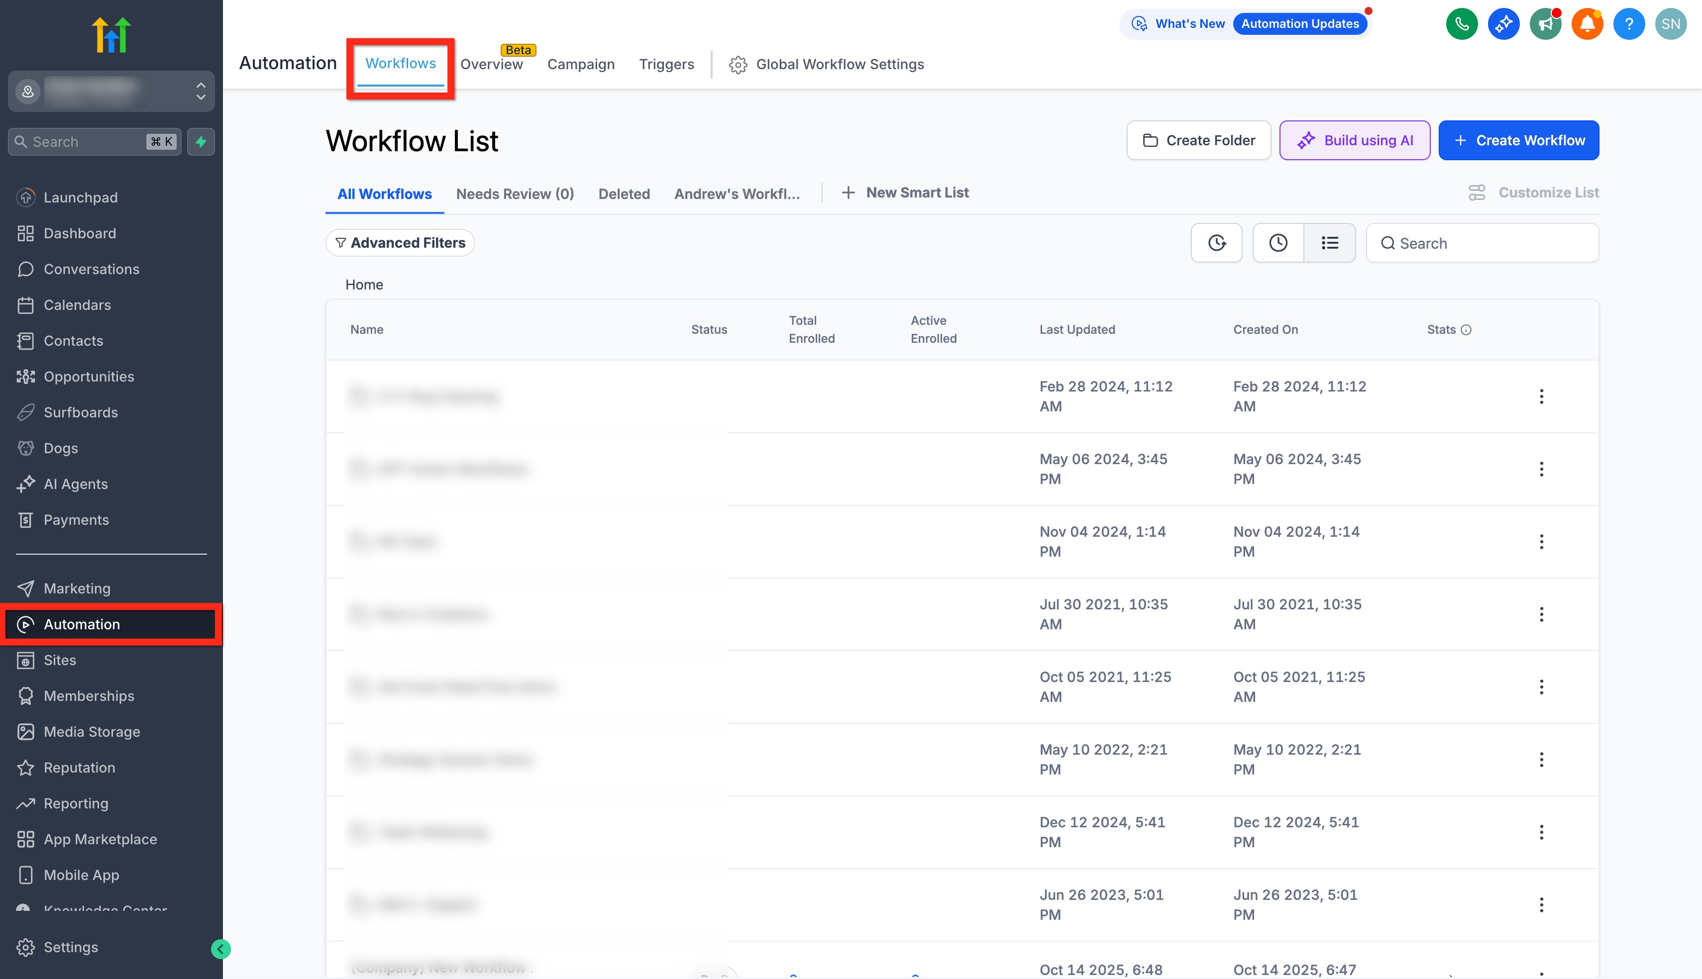Open Global Workflow Settings gear

(x=738, y=65)
